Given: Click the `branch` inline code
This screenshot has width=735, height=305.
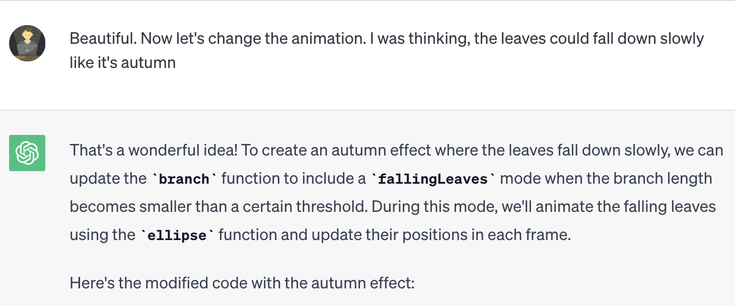Looking at the screenshot, I should point(184,179).
